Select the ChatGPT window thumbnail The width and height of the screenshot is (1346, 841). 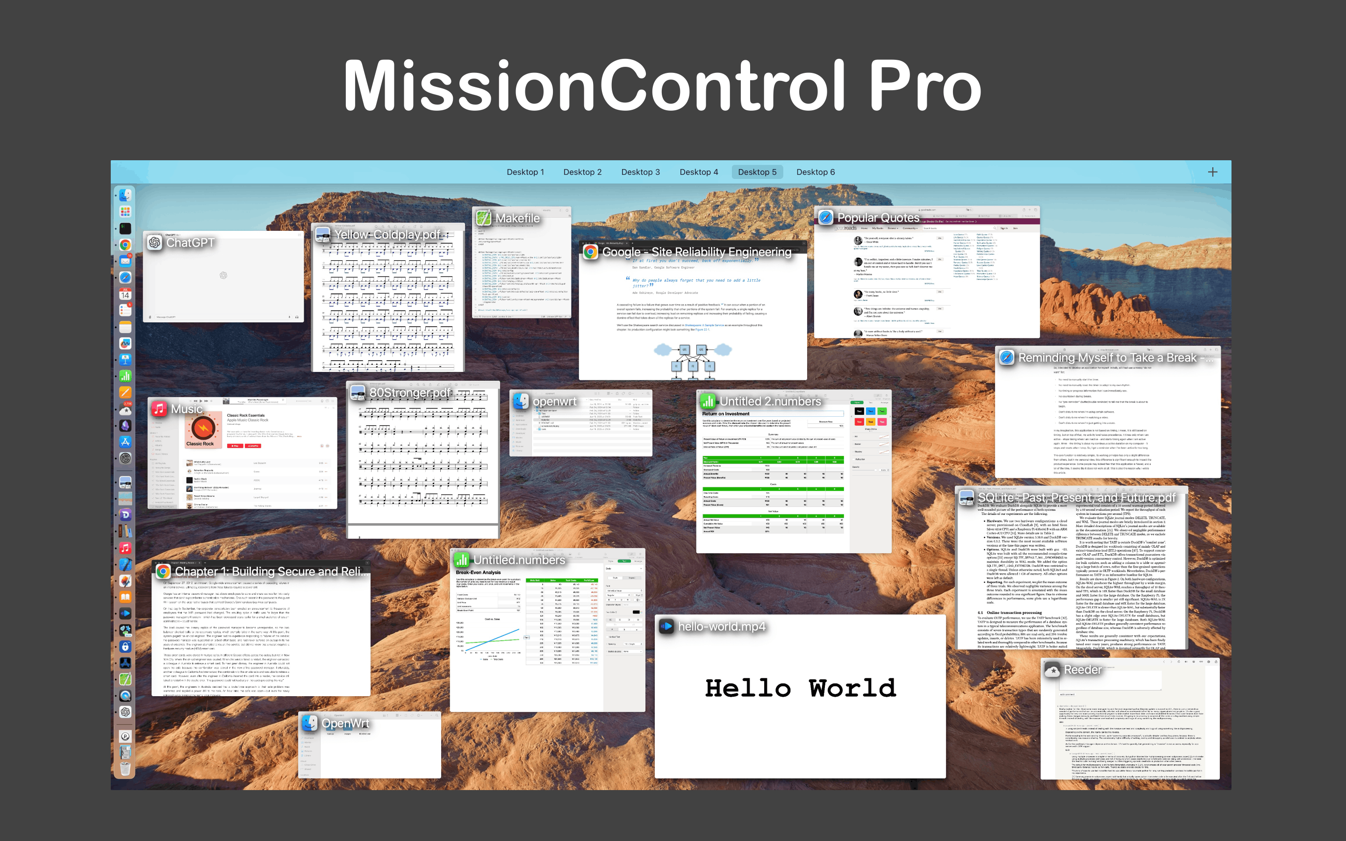pos(223,277)
